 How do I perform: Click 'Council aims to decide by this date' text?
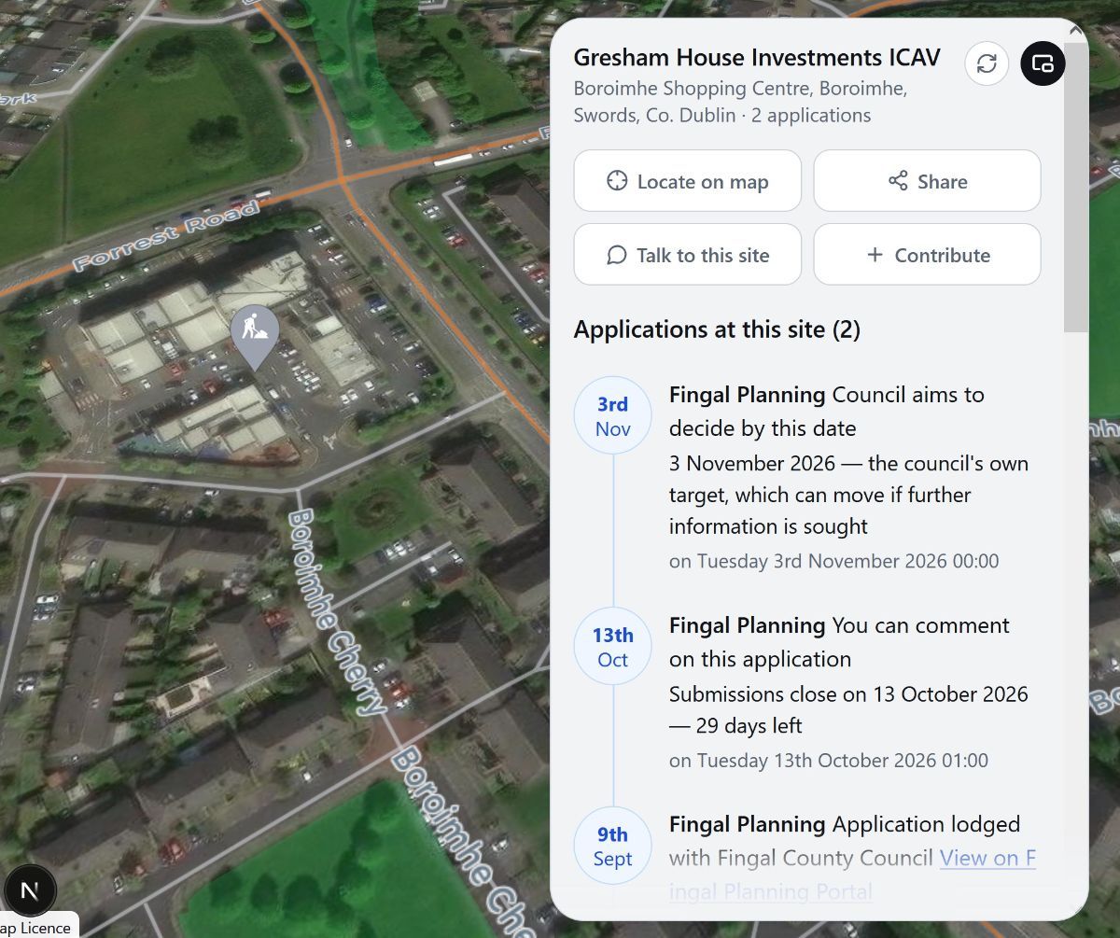point(827,412)
